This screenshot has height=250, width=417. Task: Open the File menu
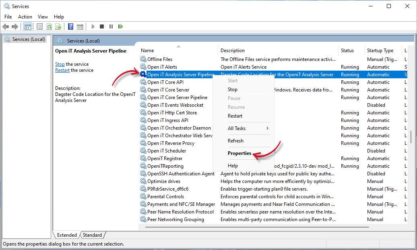8,17
